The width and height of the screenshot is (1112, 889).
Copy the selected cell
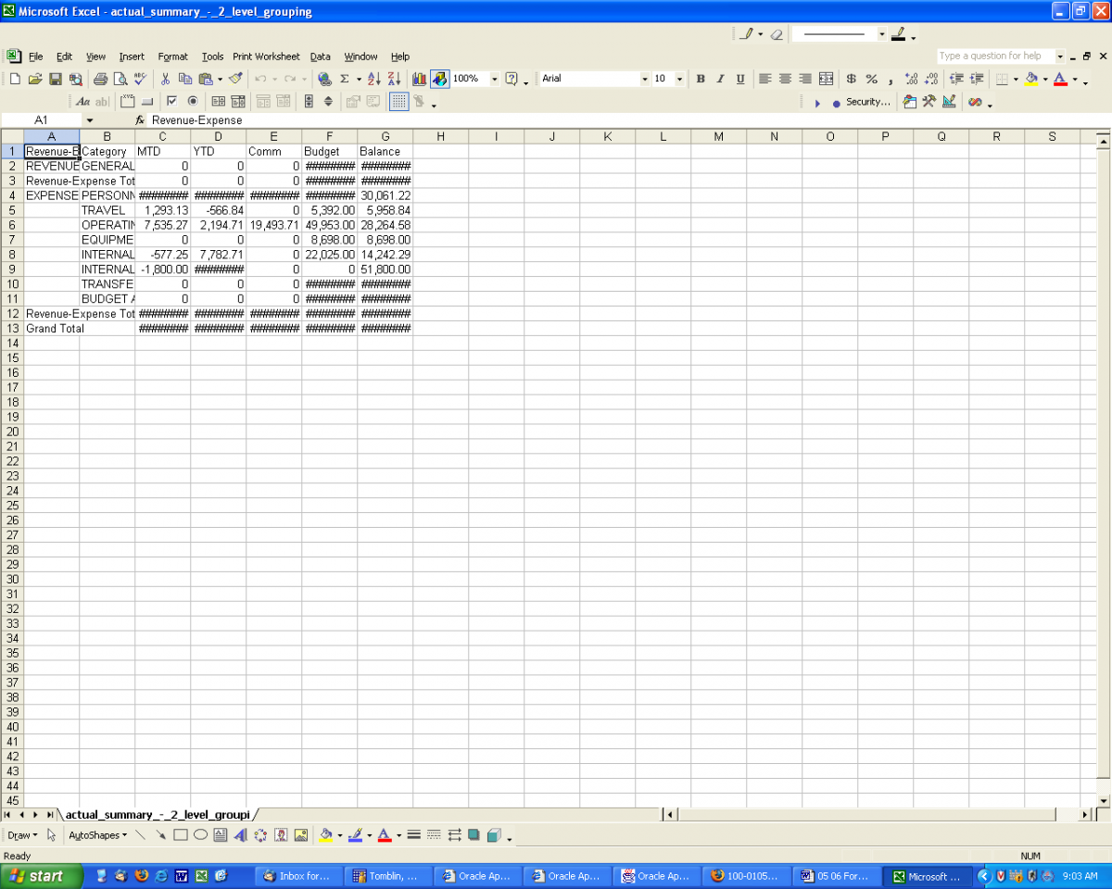185,79
